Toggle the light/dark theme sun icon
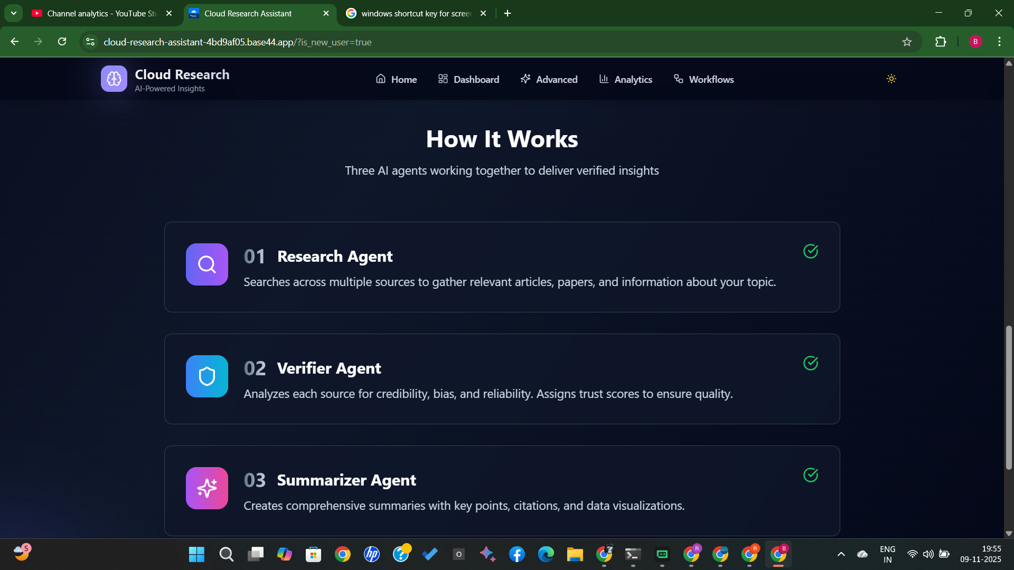 click(x=891, y=79)
